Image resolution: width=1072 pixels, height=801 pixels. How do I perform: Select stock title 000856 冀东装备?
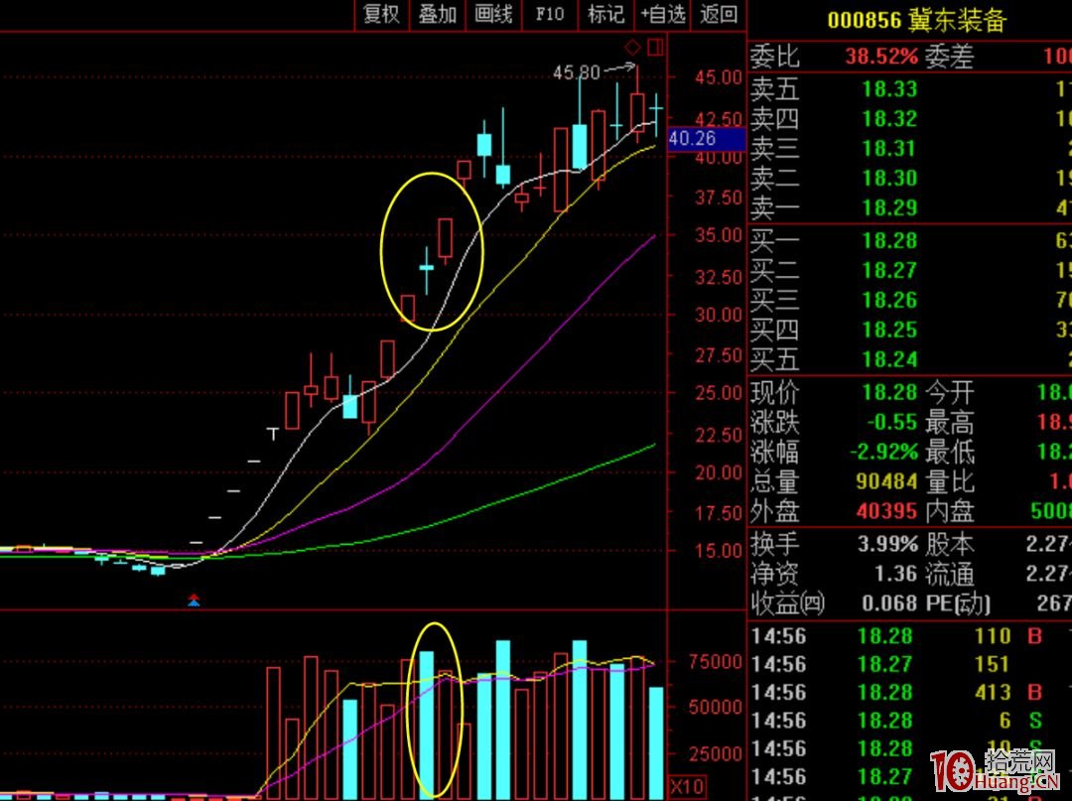pos(917,20)
